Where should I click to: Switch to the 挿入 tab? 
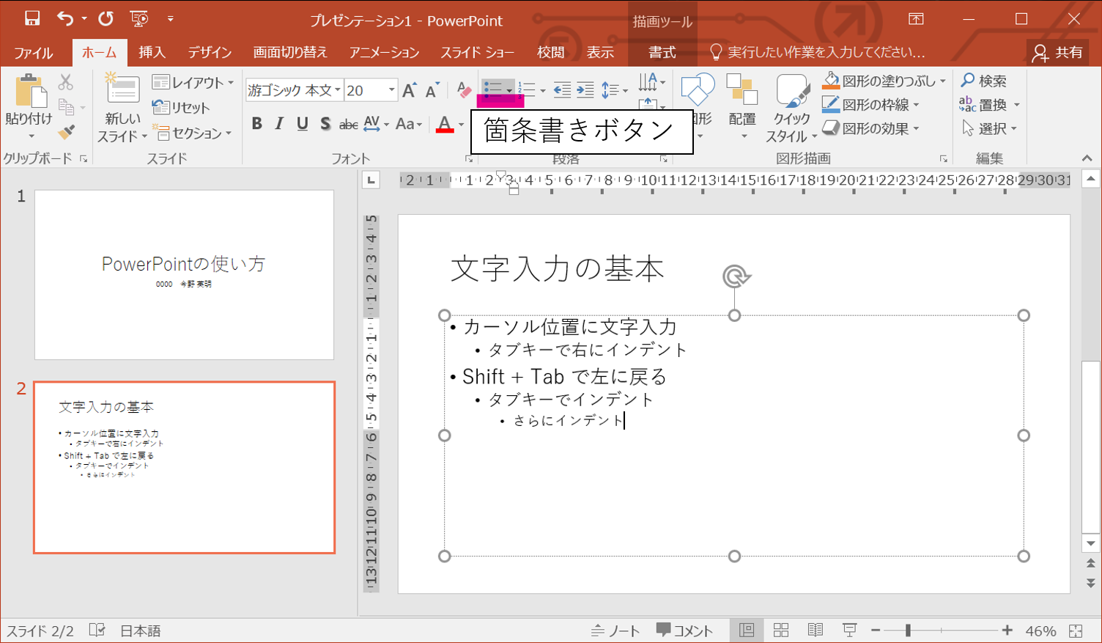tap(152, 52)
